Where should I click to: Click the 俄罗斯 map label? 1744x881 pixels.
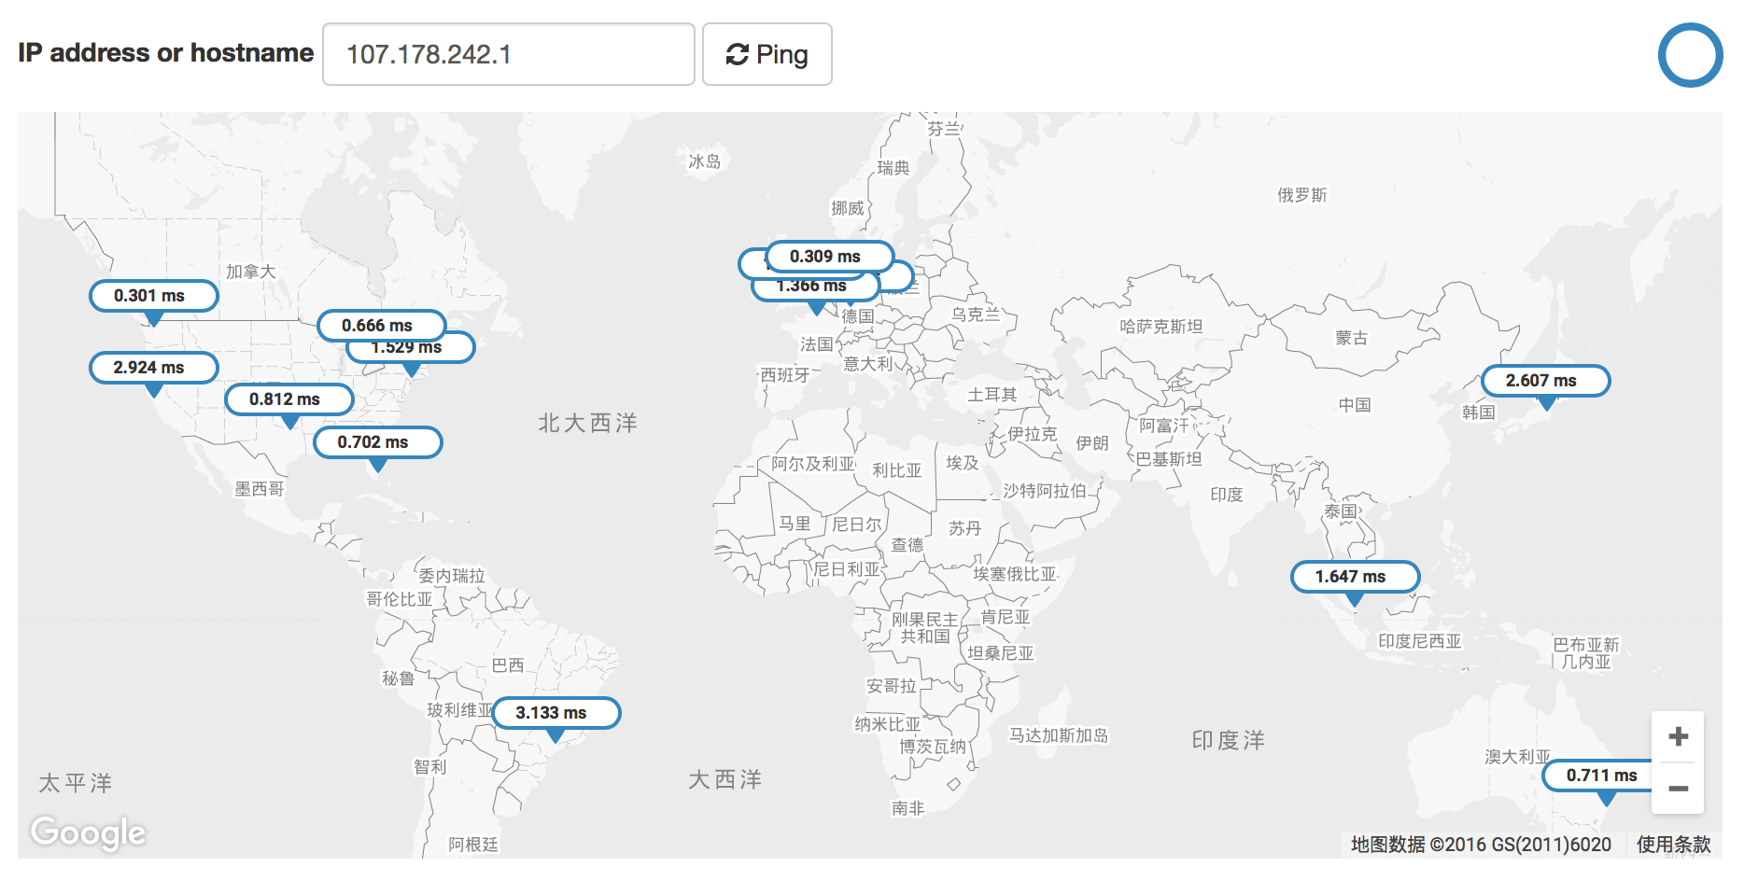pos(1302,195)
